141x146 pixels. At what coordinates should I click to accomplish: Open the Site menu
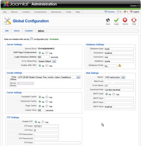5,12
